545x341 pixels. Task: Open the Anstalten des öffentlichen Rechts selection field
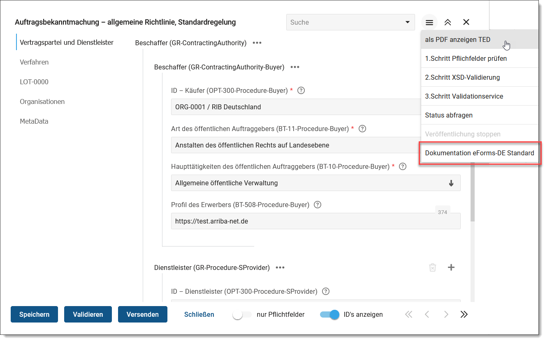pyautogui.click(x=296, y=145)
